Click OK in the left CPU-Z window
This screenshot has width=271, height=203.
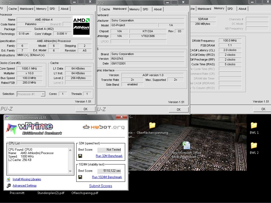[85, 109]
